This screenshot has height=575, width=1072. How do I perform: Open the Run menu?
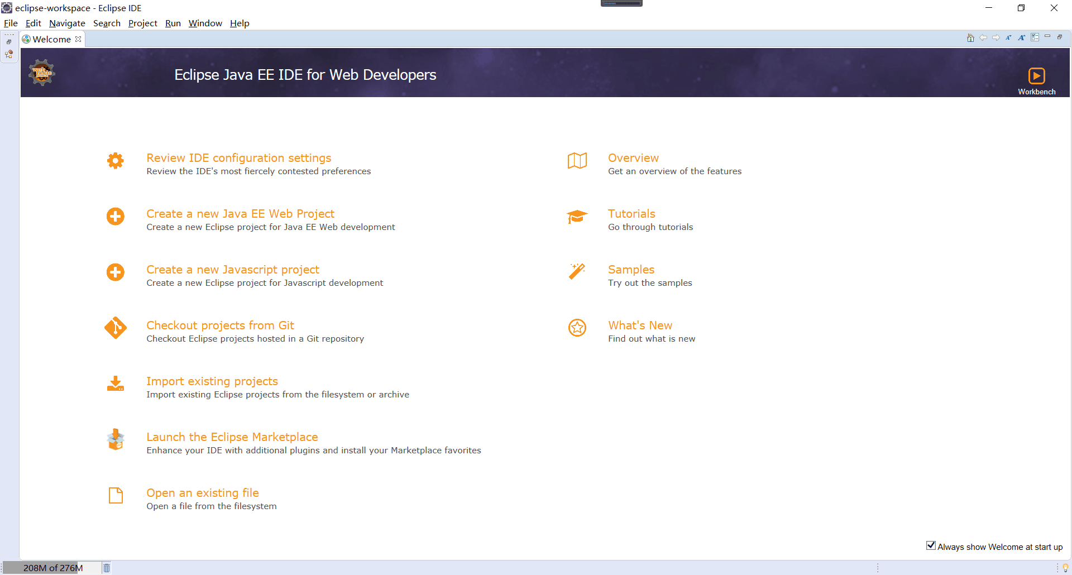point(173,23)
